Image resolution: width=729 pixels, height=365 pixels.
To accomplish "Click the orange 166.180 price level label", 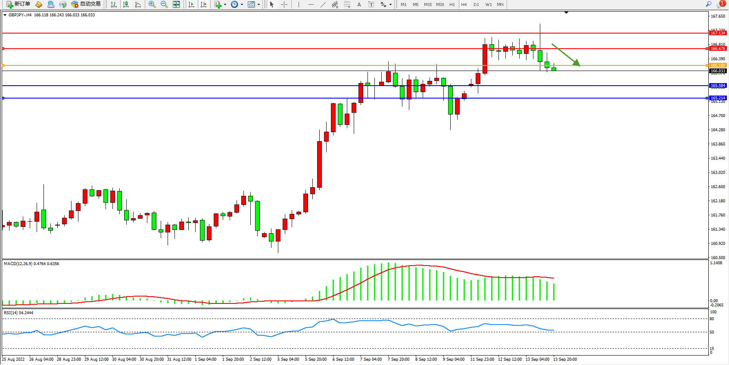I will tap(718, 65).
